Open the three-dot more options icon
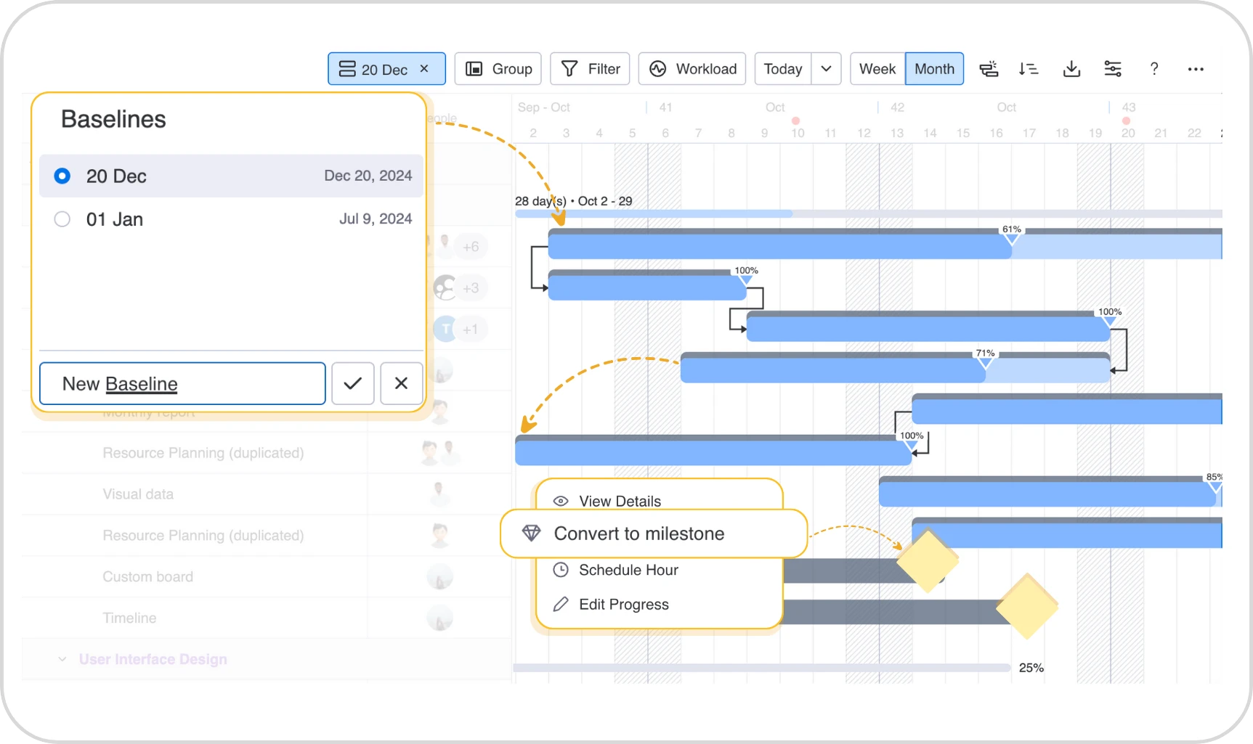The height and width of the screenshot is (744, 1253). [1196, 68]
